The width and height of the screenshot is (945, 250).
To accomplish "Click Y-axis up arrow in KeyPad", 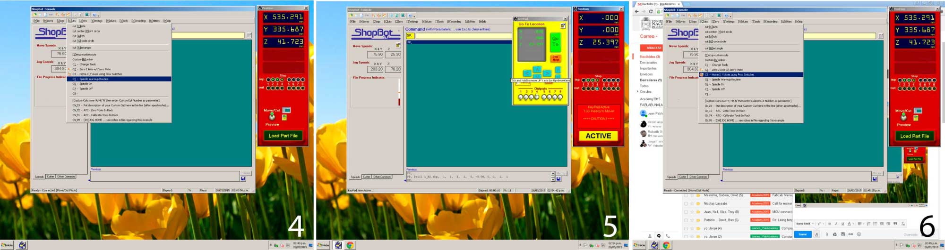I will point(537,69).
